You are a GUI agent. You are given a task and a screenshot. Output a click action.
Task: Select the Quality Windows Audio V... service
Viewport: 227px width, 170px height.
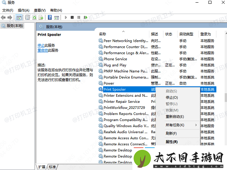coord(126,126)
